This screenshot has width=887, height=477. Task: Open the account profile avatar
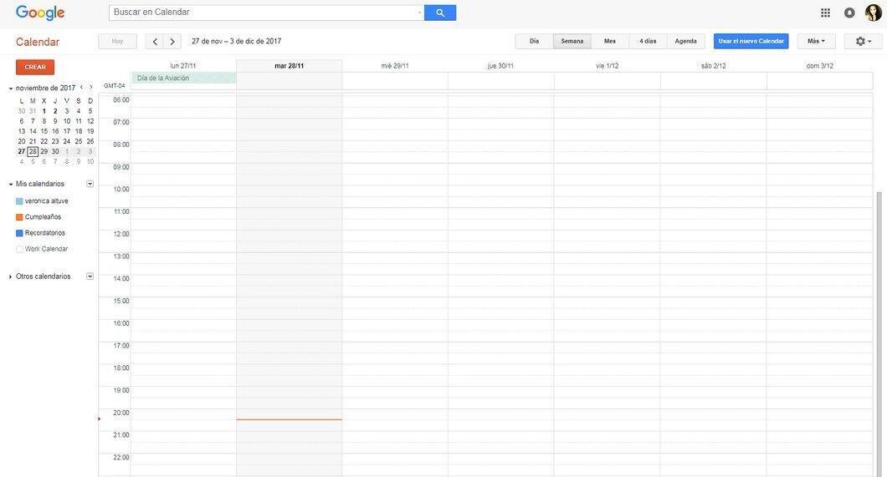873,13
